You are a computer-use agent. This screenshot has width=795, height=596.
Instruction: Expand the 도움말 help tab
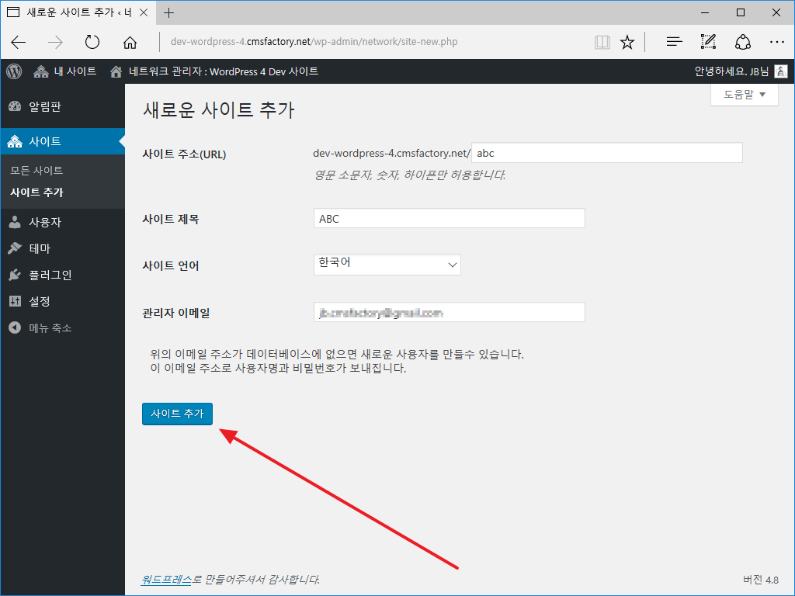click(x=745, y=95)
